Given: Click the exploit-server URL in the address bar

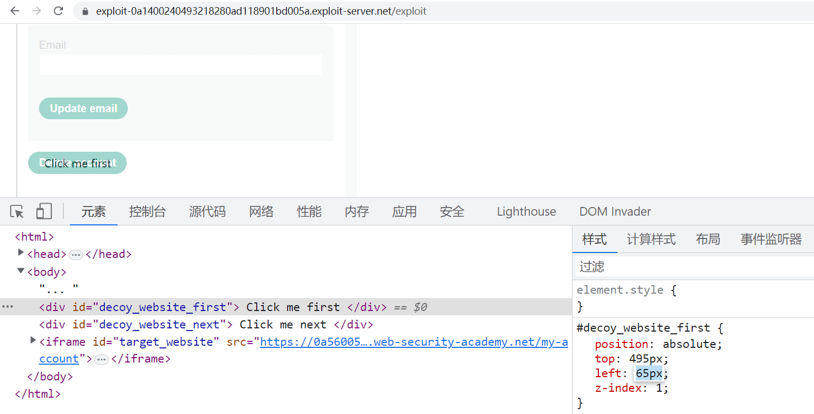Looking at the screenshot, I should (261, 11).
